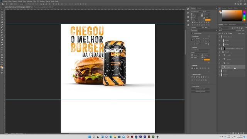Viewport: 247px width, 139px height.
Task: Open the brush settings icon in collapsed dock
Action: tap(188, 13)
